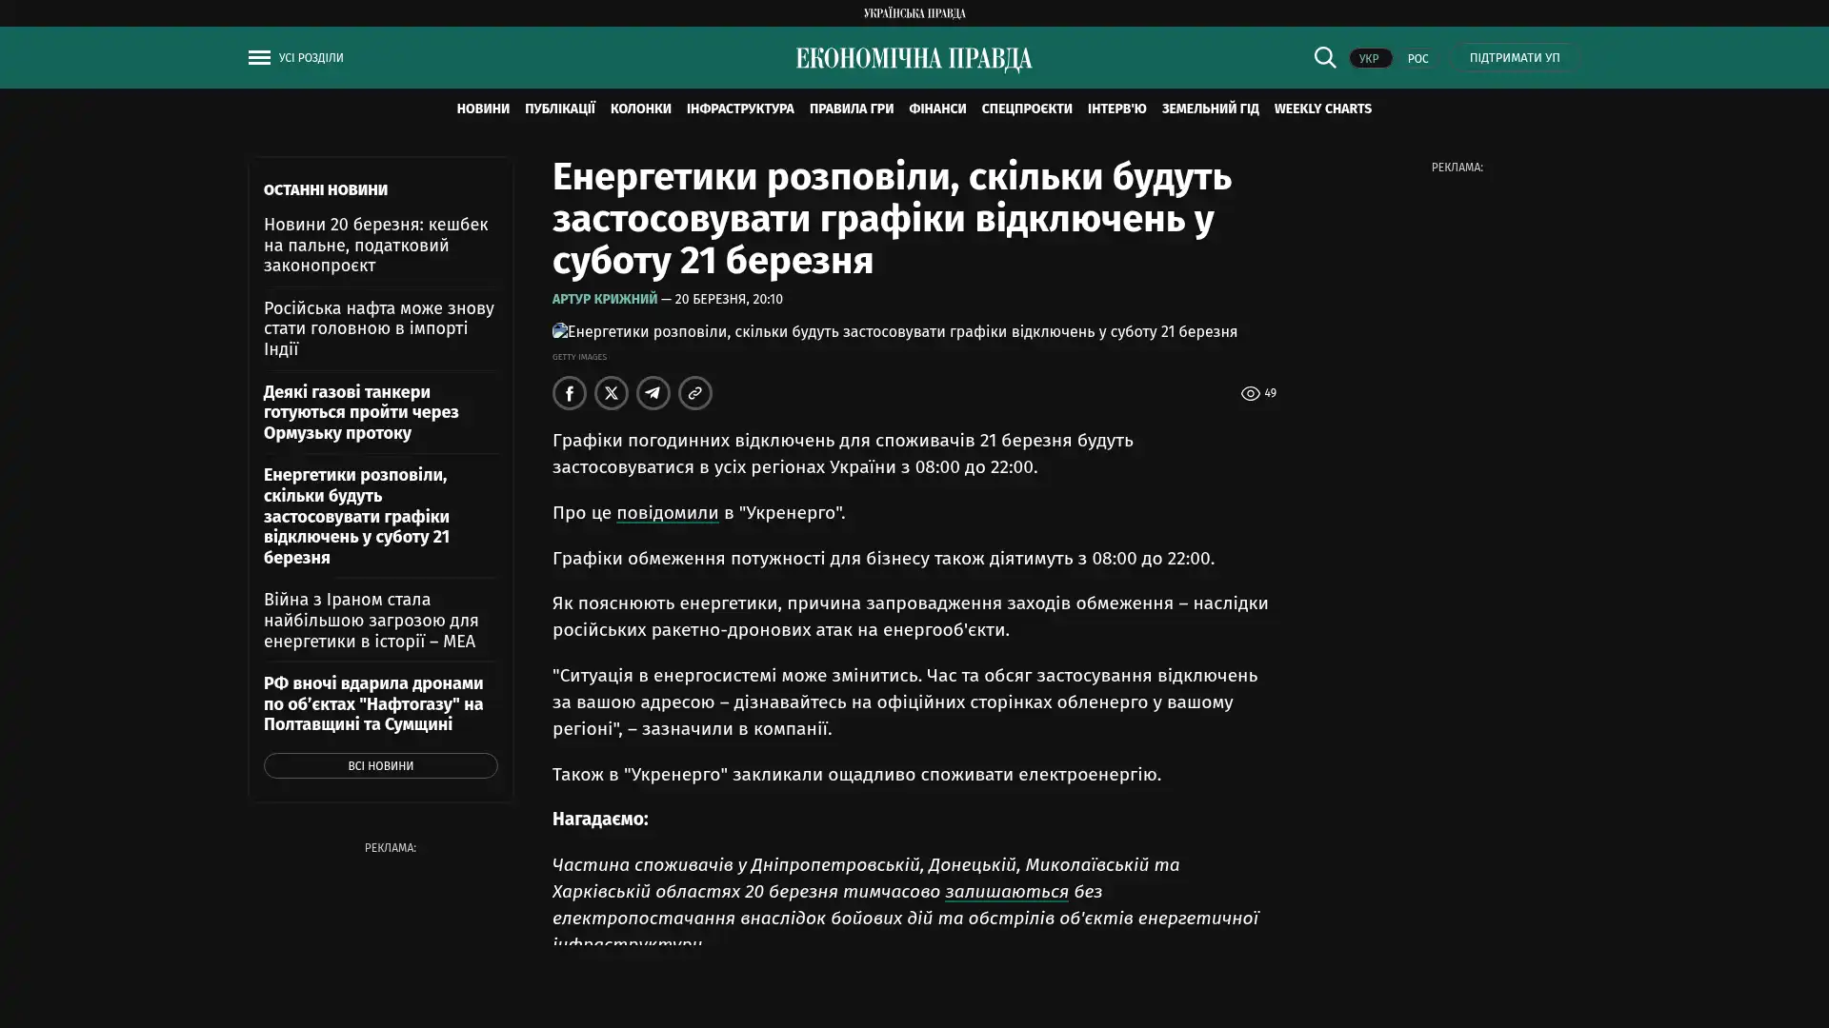
Task: Switch language to УКР
Action: [1369, 59]
